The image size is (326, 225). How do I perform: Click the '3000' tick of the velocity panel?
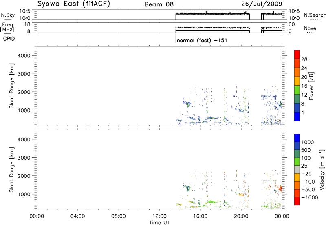tap(24, 158)
